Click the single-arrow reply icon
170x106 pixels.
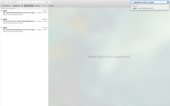click(x=34, y=2)
